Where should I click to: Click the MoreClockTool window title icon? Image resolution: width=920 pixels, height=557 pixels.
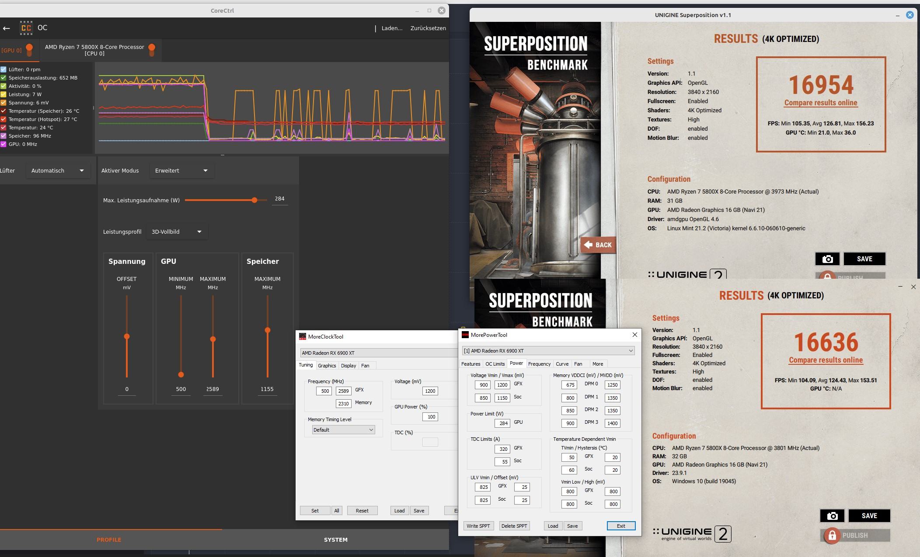(302, 336)
